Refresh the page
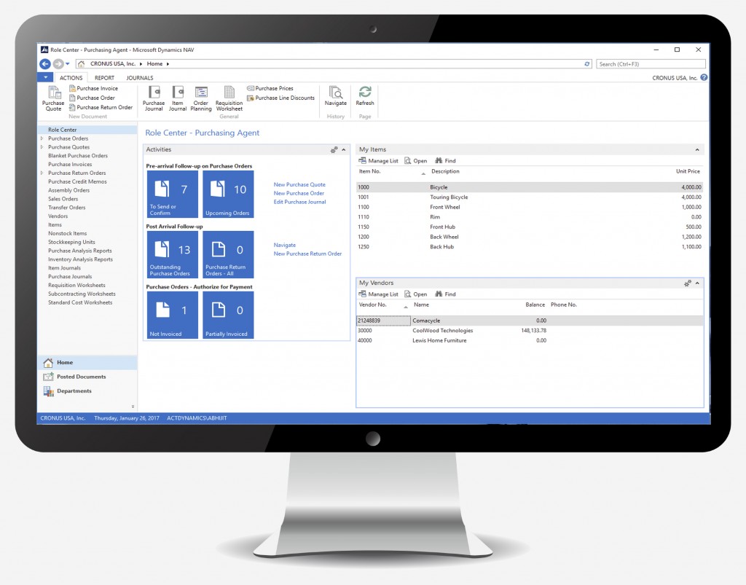Viewport: 746px width, 585px height. (x=365, y=95)
